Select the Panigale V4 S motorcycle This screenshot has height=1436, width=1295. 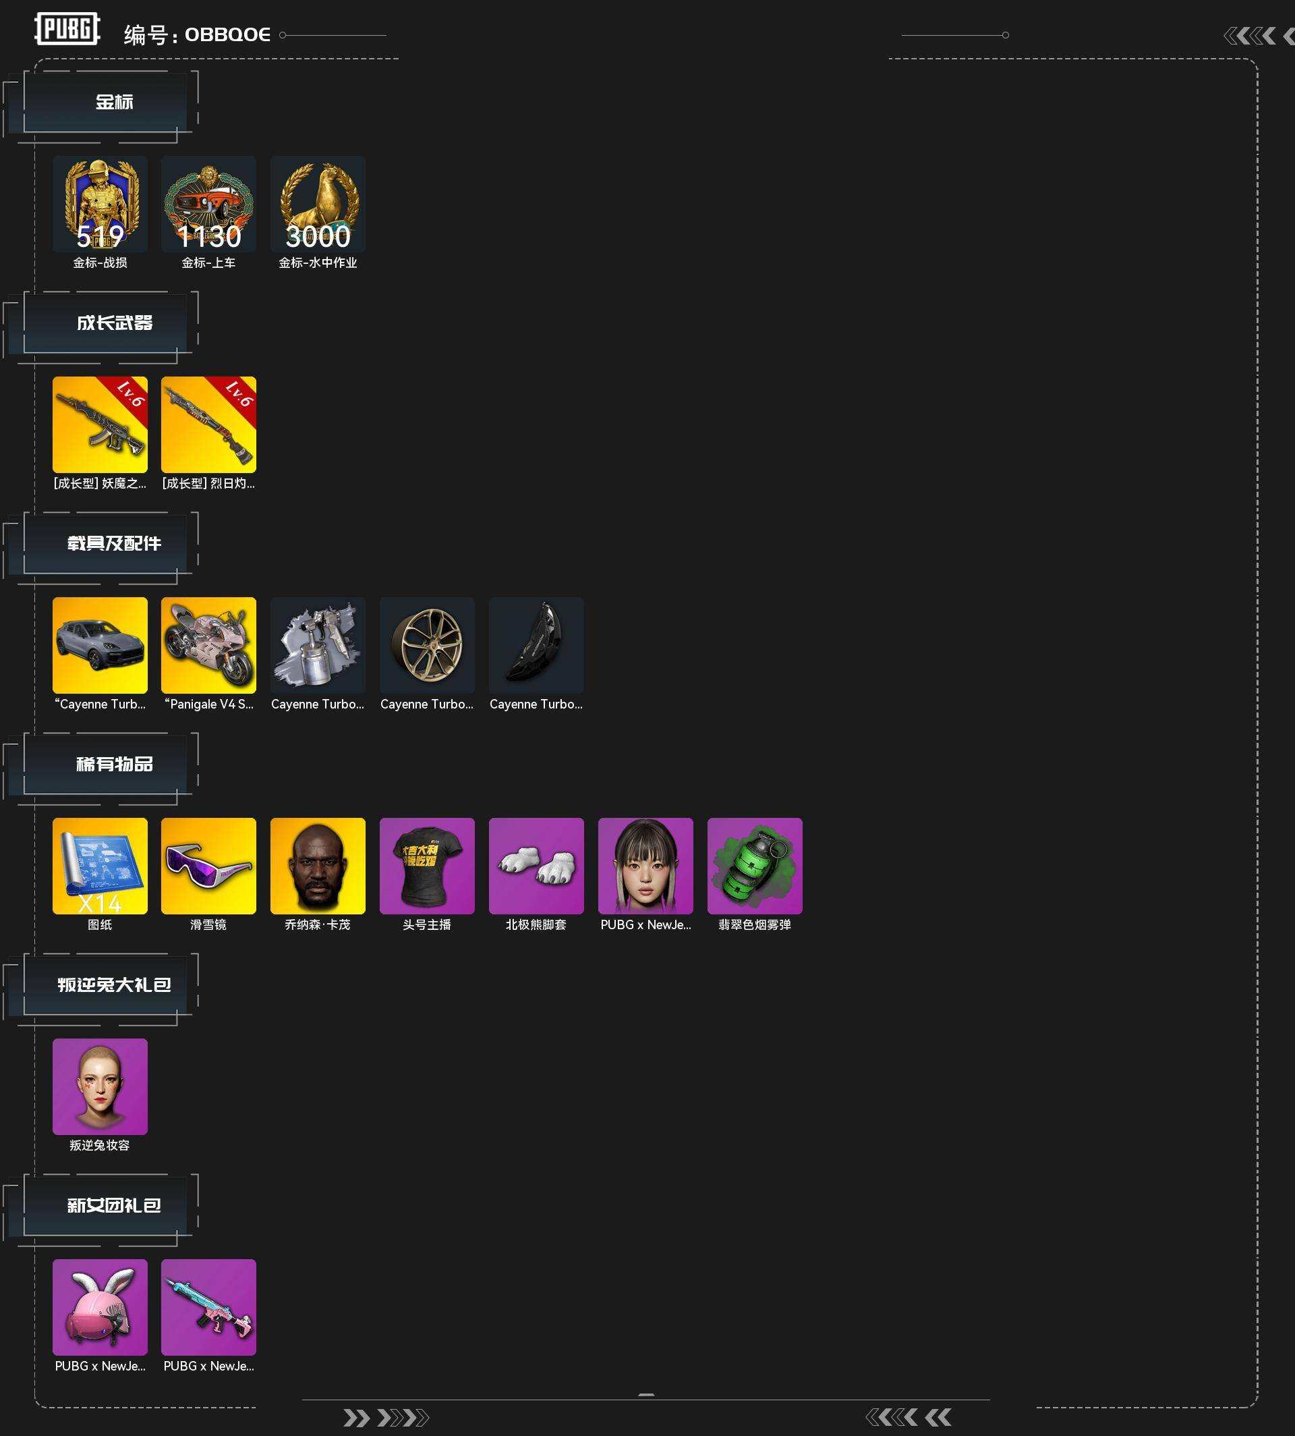click(208, 646)
